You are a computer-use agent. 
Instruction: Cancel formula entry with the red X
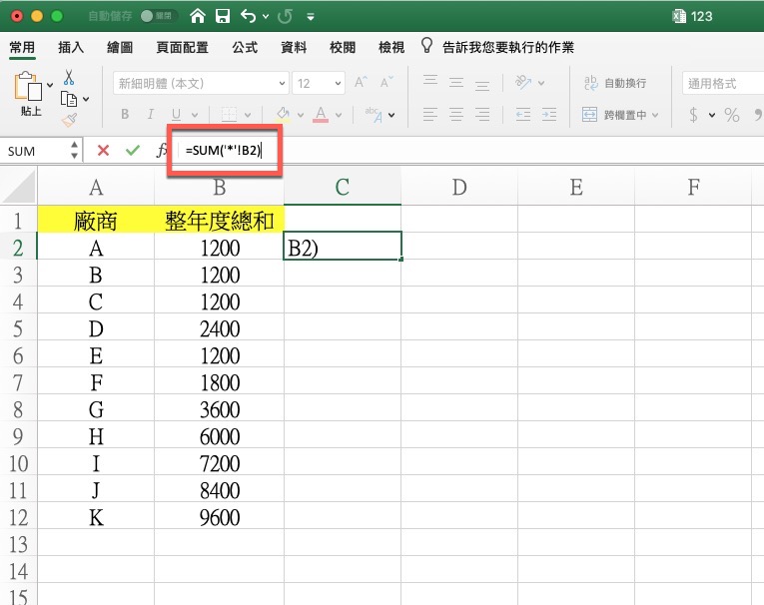(x=103, y=150)
